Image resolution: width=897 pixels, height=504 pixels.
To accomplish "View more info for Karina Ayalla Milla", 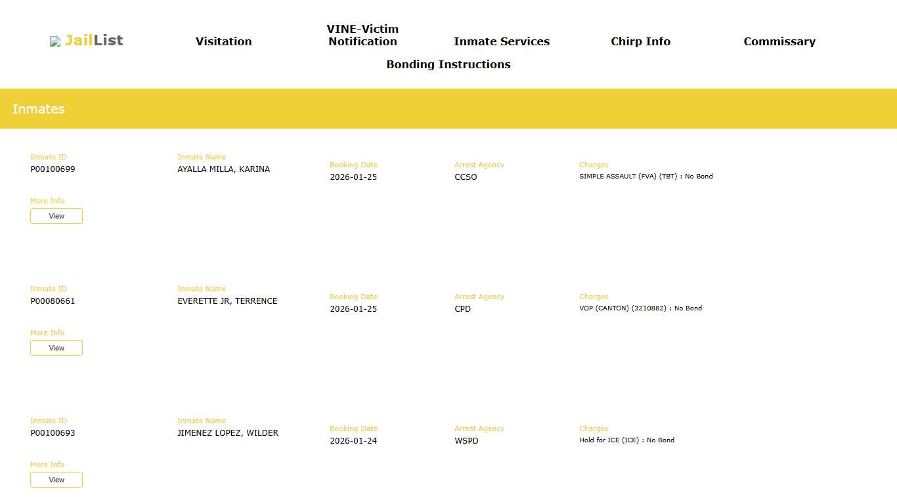I will click(56, 216).
